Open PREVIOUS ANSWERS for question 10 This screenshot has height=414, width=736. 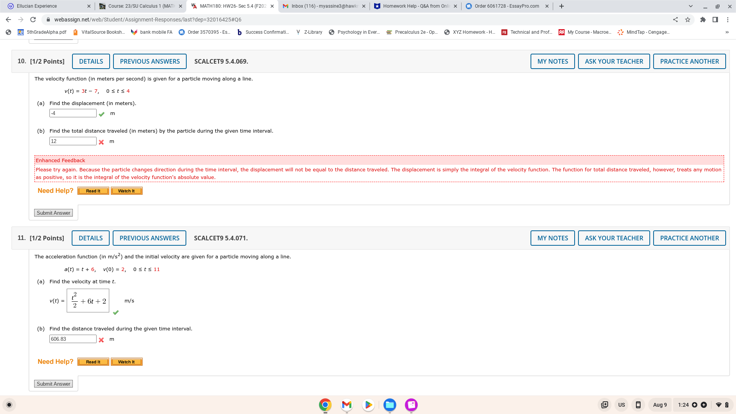(x=149, y=61)
